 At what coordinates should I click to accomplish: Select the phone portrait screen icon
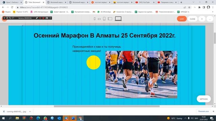[x=94, y=19]
